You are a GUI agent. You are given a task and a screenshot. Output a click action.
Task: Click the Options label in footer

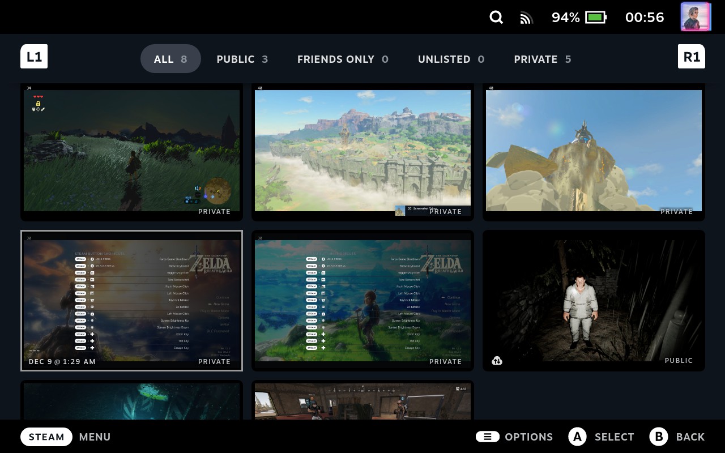pyautogui.click(x=529, y=437)
